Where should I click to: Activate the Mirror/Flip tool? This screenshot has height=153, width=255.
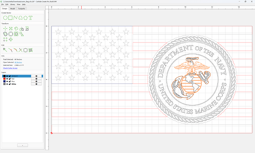[22, 29]
